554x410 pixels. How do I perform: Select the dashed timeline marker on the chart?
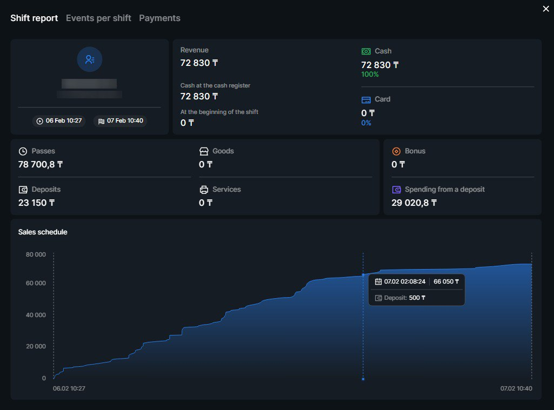(x=363, y=313)
